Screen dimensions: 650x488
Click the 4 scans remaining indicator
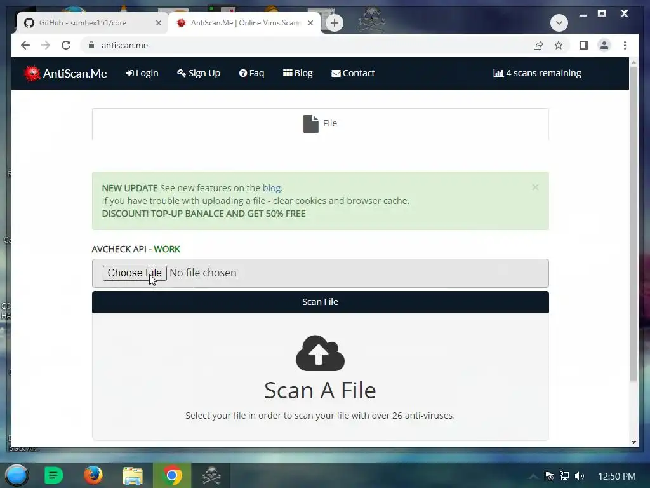[x=537, y=73]
